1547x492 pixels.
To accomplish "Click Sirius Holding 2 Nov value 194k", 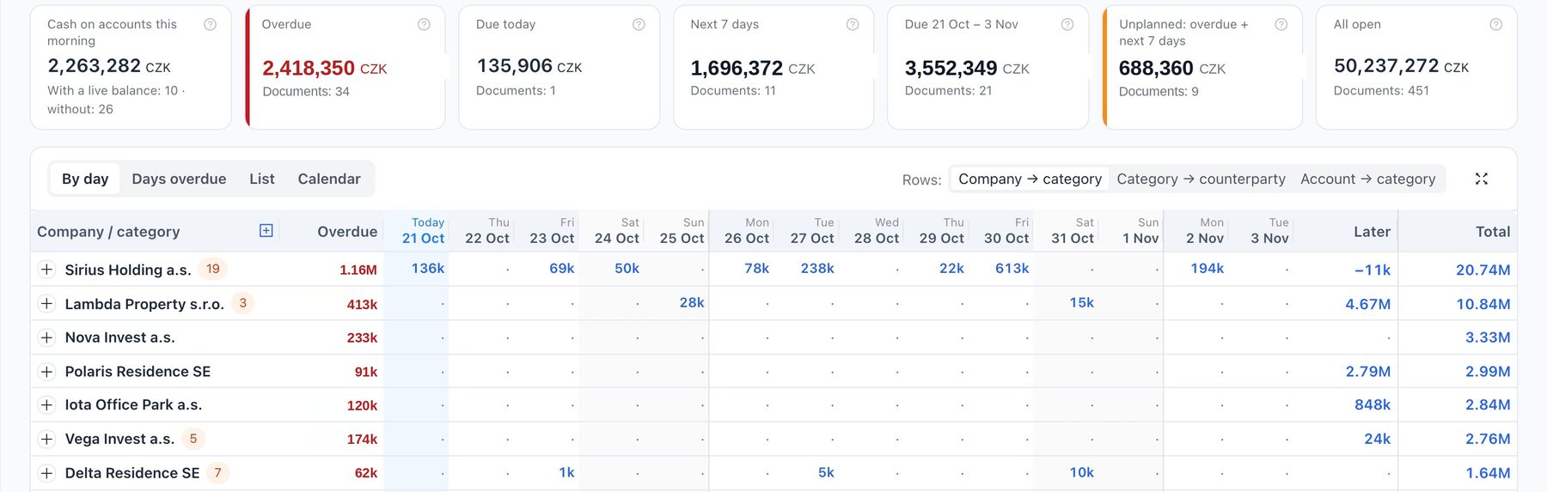I will pyautogui.click(x=1208, y=269).
